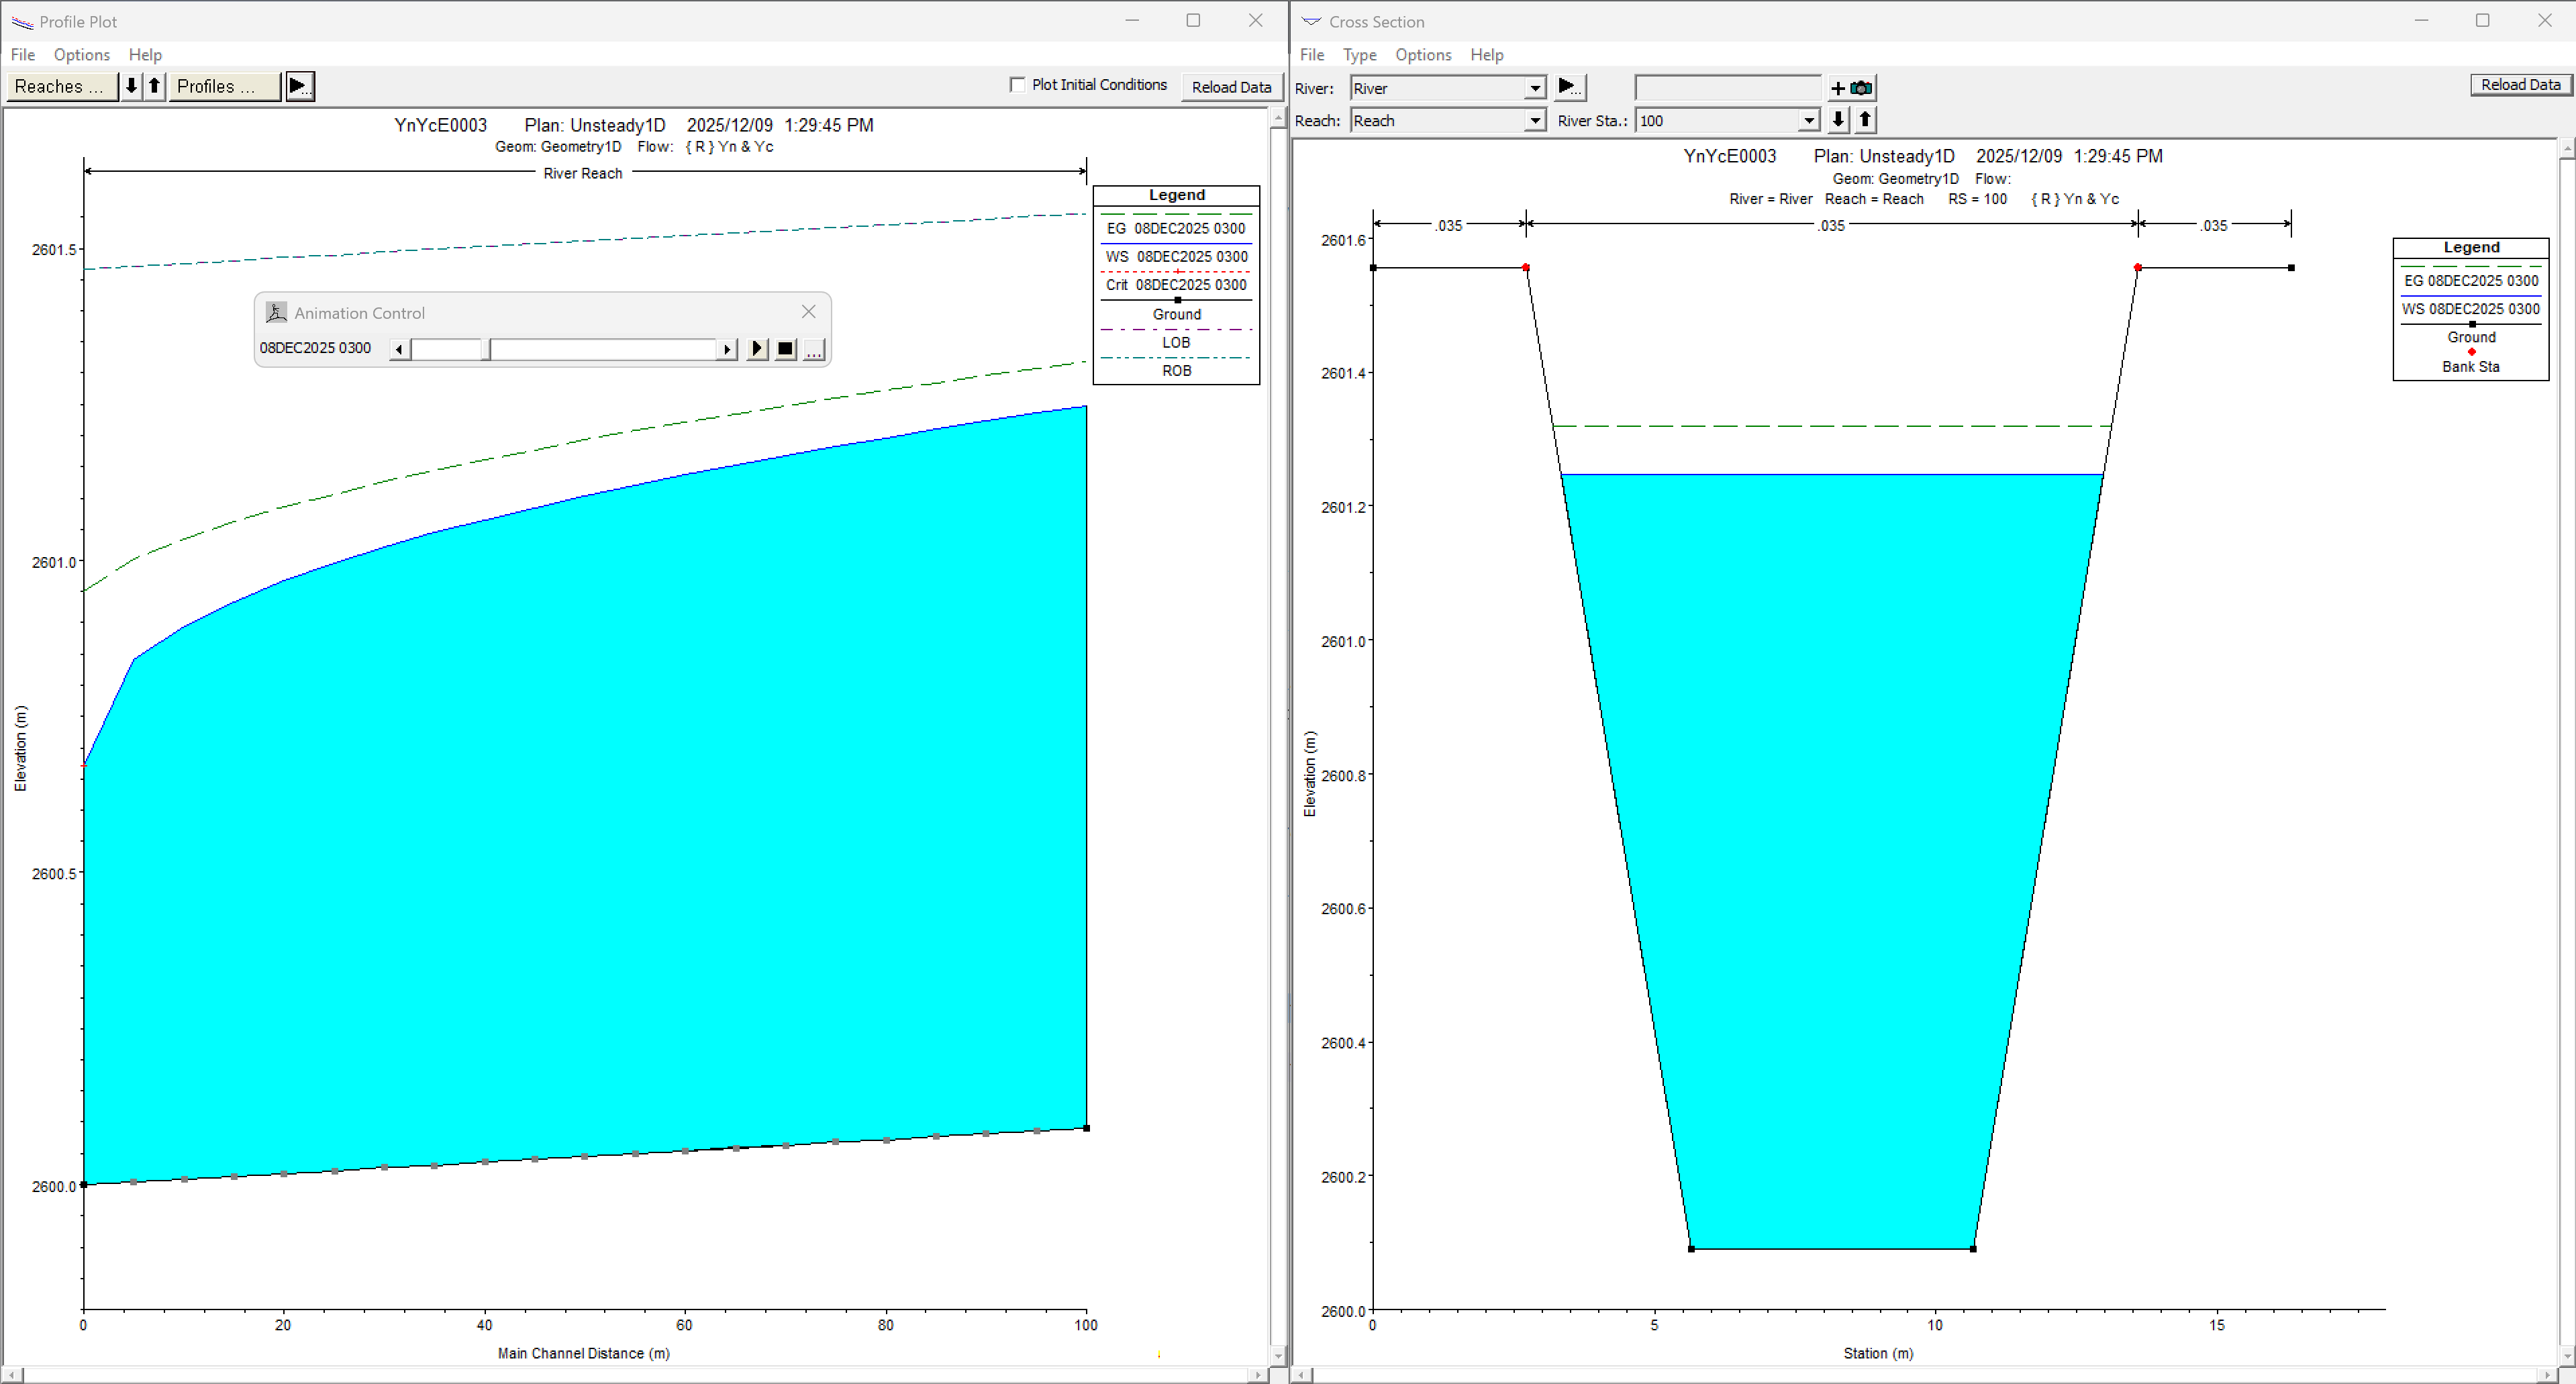Close the Animation Control panel
2576x1384 pixels.
pos(809,312)
